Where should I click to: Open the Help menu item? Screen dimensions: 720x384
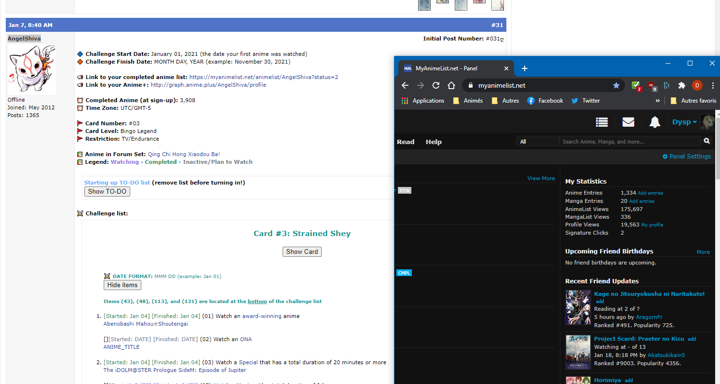tap(434, 142)
